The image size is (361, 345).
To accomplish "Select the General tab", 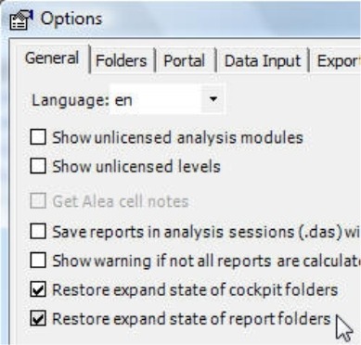I will pyautogui.click(x=52, y=58).
